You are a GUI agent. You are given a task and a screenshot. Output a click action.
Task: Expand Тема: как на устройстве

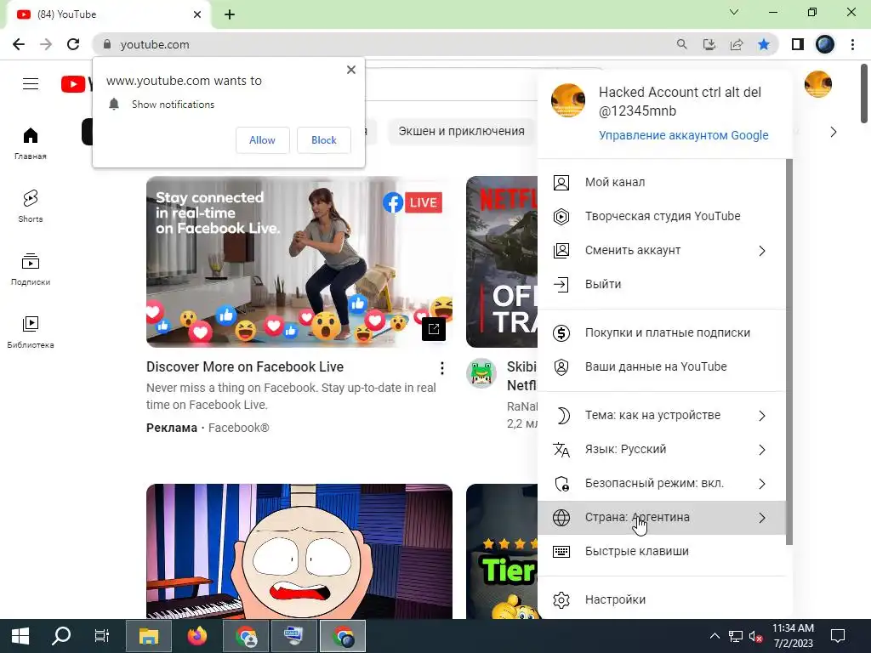tap(662, 415)
